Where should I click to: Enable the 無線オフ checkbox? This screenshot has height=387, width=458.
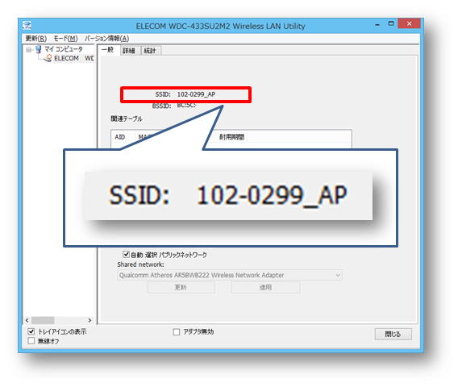coord(31,341)
